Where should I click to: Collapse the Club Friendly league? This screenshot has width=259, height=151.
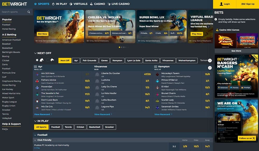[35, 140]
